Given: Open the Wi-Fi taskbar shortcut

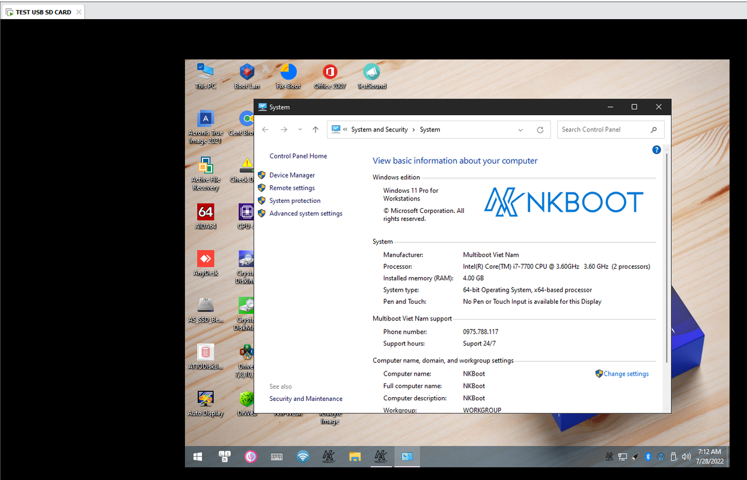Looking at the screenshot, I should [x=303, y=457].
